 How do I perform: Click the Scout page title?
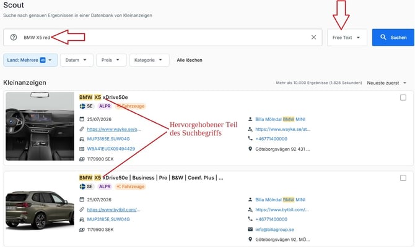[x=14, y=5]
